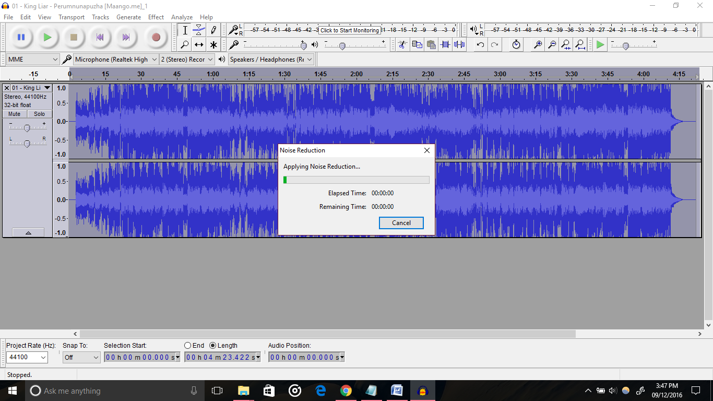The image size is (713, 401).
Task: Open the Speakers / Headphones playback dropdown
Action: click(271, 60)
